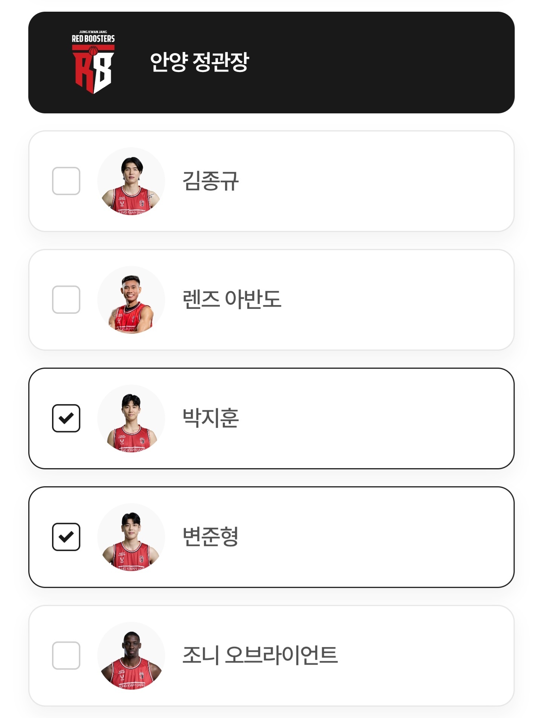Check the 조니 오브라이언트 checkbox

click(66, 655)
